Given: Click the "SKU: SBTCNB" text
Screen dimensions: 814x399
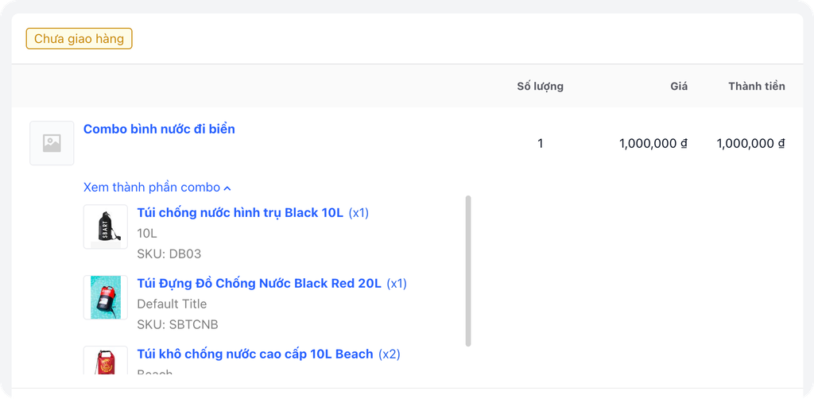Looking at the screenshot, I should point(177,324).
